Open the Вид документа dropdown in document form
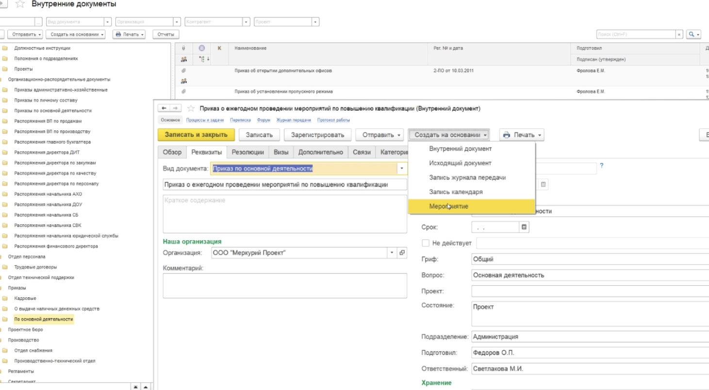 [401, 168]
